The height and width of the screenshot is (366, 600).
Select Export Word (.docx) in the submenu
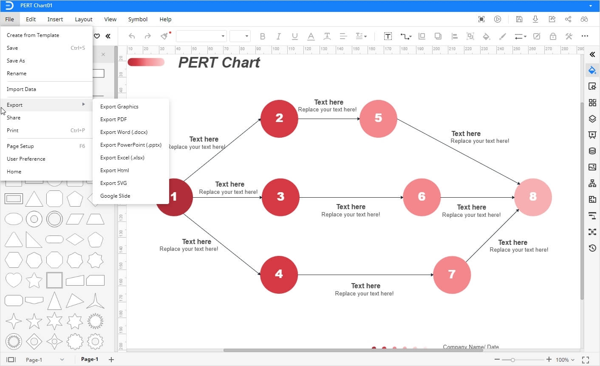click(x=123, y=132)
